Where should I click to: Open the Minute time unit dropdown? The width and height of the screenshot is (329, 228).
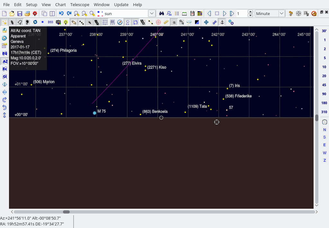(270, 14)
